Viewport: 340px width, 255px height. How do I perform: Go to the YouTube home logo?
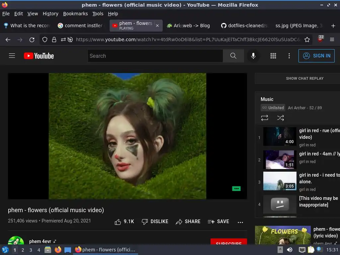click(x=39, y=56)
